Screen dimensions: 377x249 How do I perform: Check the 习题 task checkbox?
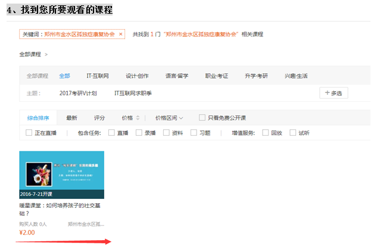[194, 133]
